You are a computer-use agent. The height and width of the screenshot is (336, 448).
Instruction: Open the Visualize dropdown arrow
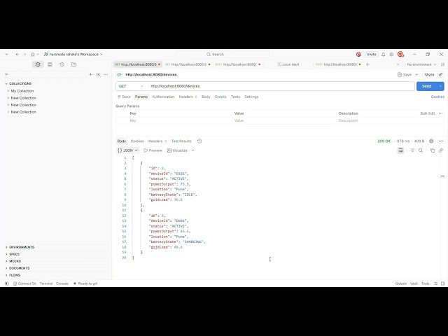coord(193,150)
